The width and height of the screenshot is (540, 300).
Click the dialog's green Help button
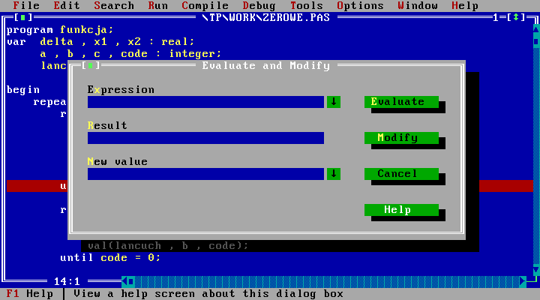(401, 210)
